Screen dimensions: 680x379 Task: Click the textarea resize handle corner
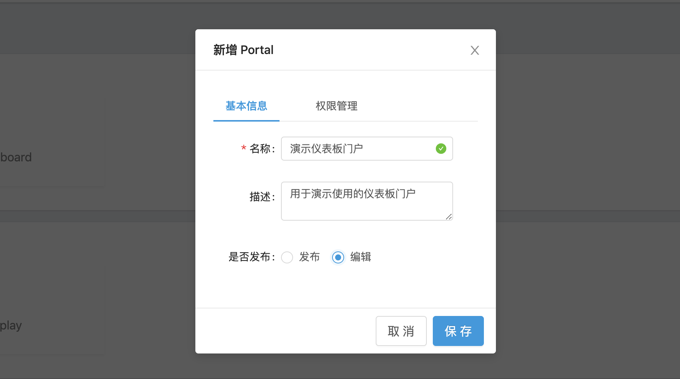[x=449, y=217]
